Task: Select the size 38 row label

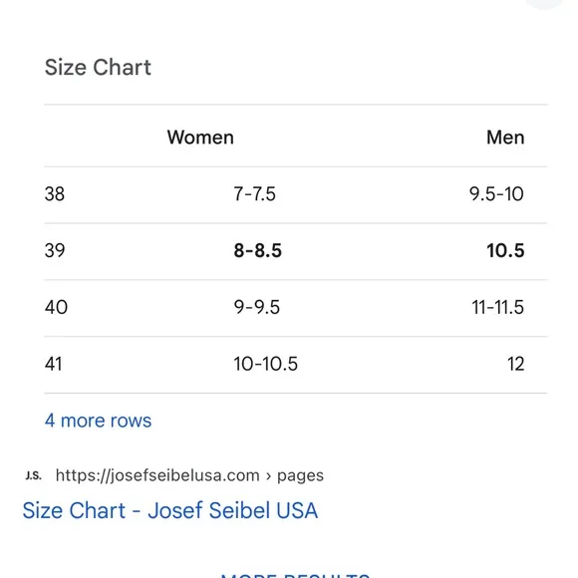Action: [x=55, y=194]
